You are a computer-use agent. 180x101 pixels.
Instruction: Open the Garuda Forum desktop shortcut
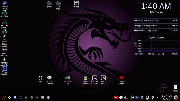coord(4,5)
